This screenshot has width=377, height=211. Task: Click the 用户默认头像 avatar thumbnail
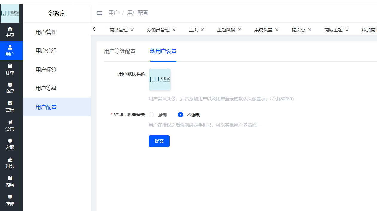point(160,79)
